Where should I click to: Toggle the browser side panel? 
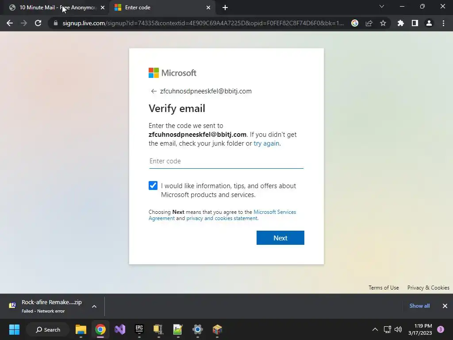coord(415,23)
